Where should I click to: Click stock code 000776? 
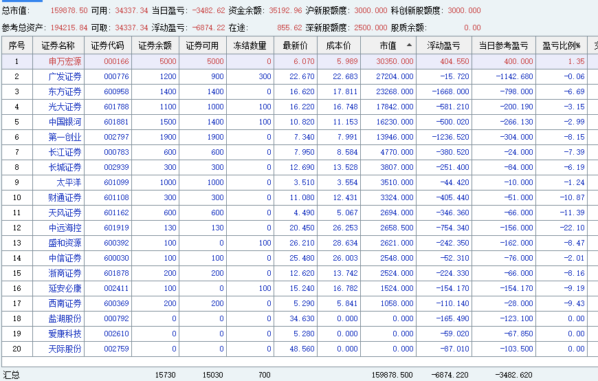tap(116, 77)
